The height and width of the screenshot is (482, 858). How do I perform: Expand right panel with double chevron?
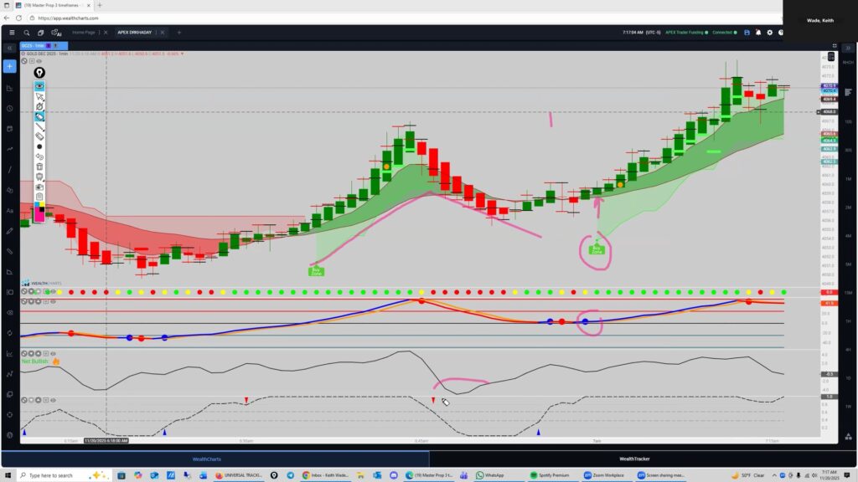tap(848, 49)
